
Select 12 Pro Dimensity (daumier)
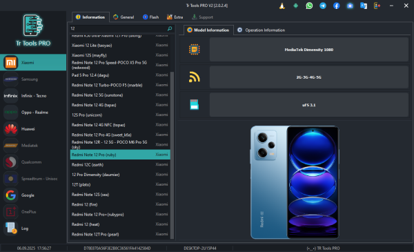(x=120, y=175)
